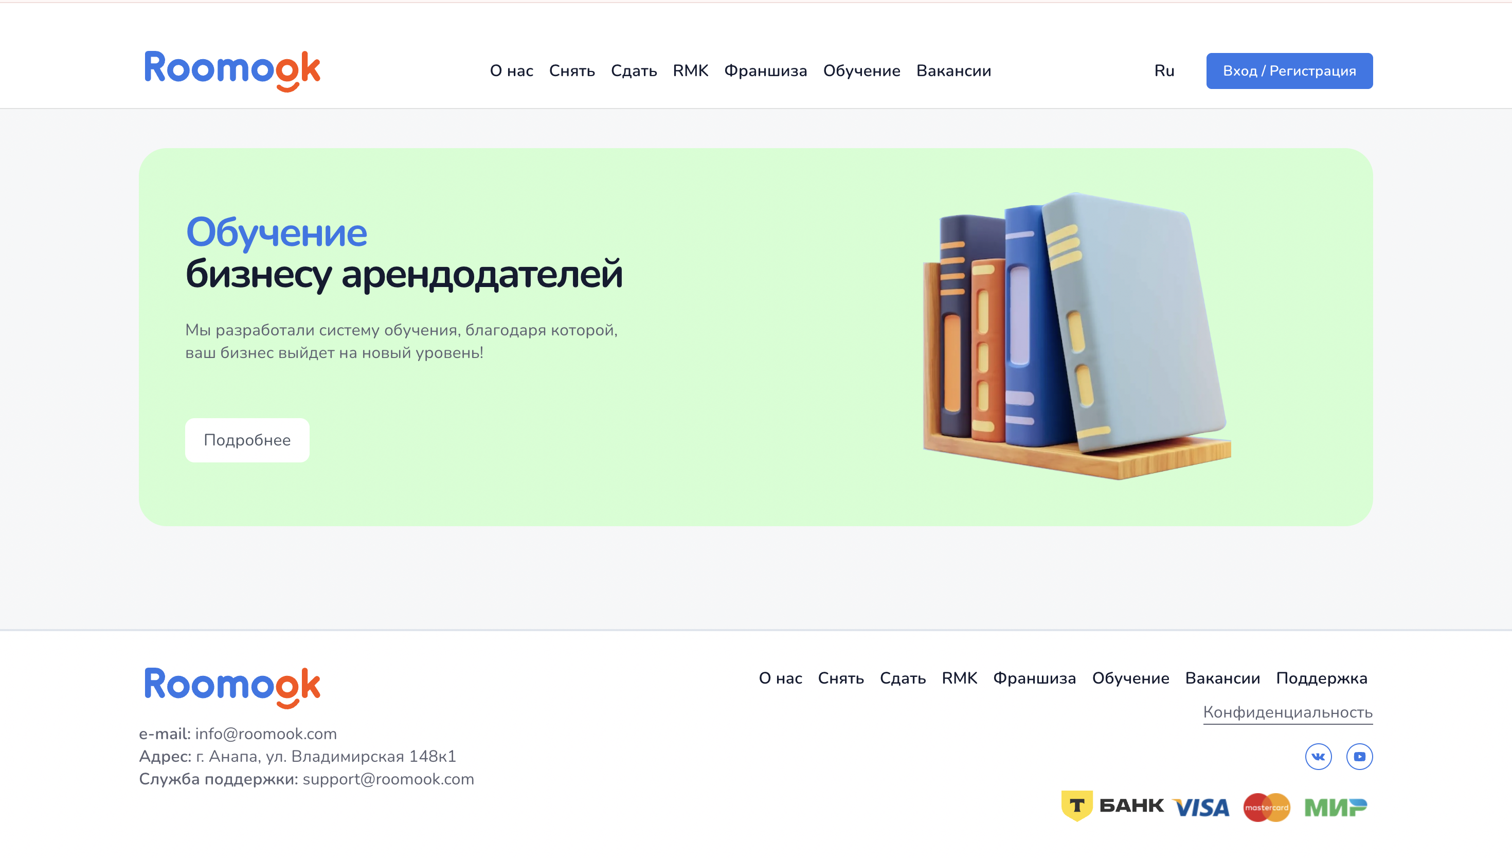The width and height of the screenshot is (1512, 859).
Task: Open the Ru language selector
Action: coord(1164,71)
